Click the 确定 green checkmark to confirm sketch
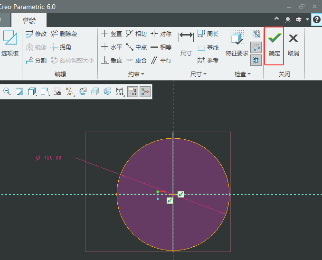Image resolution: width=322 pixels, height=260 pixels. click(x=274, y=45)
